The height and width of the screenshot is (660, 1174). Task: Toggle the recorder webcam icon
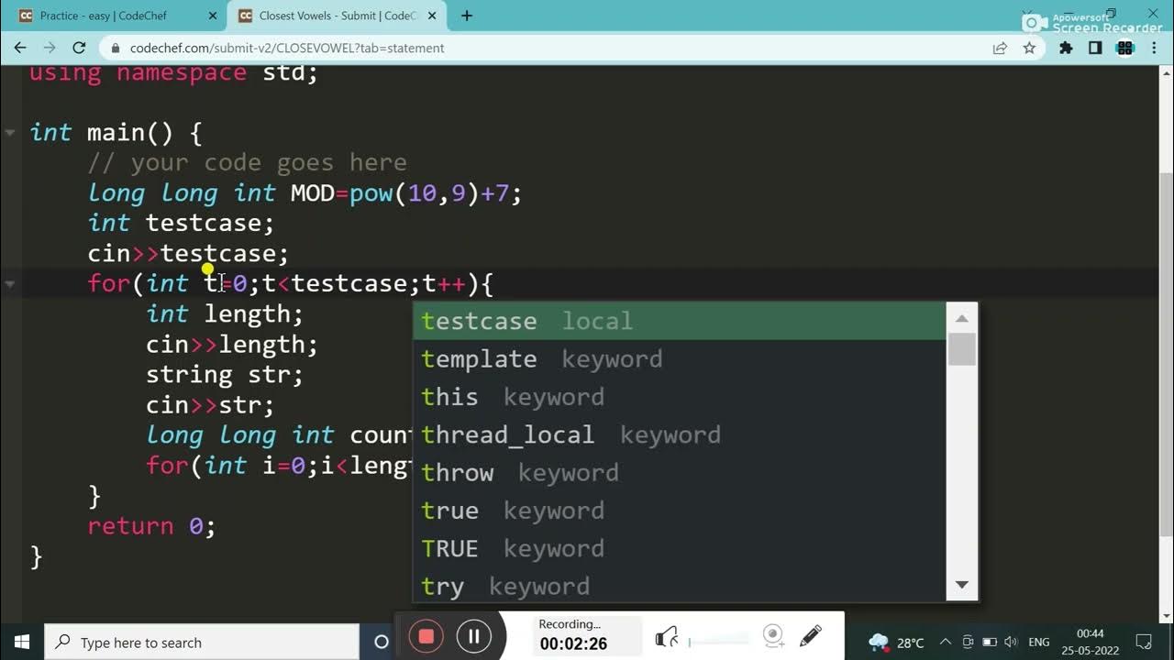[x=773, y=636]
